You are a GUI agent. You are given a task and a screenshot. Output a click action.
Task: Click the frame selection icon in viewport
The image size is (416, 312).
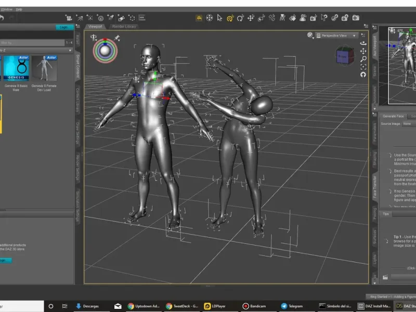point(363,67)
